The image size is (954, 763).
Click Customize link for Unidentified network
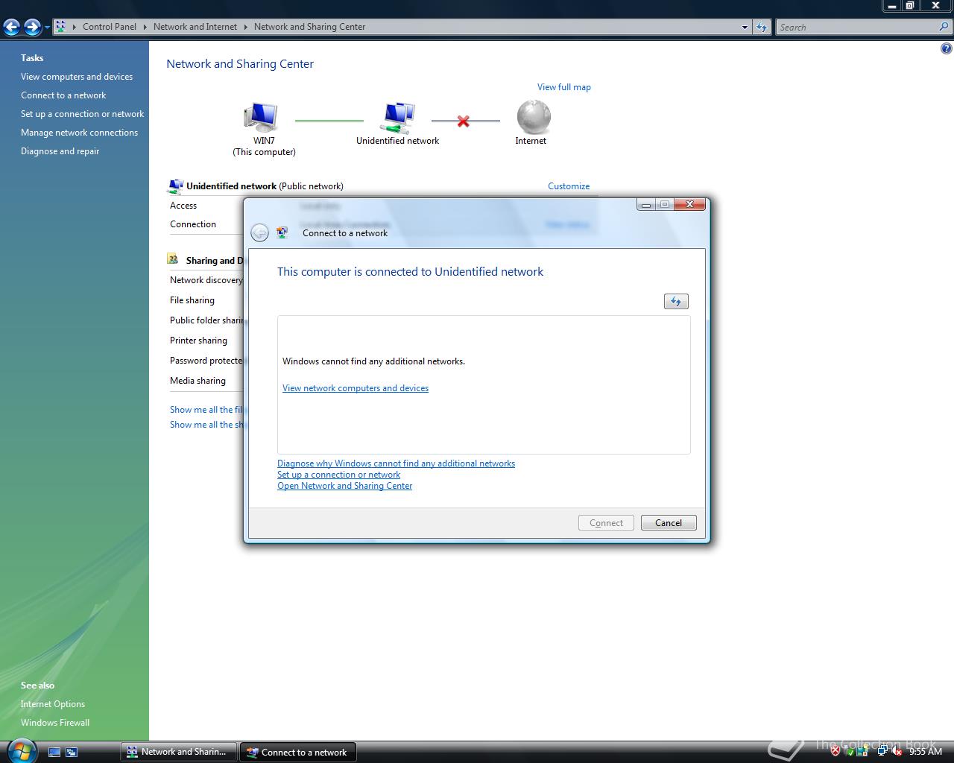click(x=569, y=186)
